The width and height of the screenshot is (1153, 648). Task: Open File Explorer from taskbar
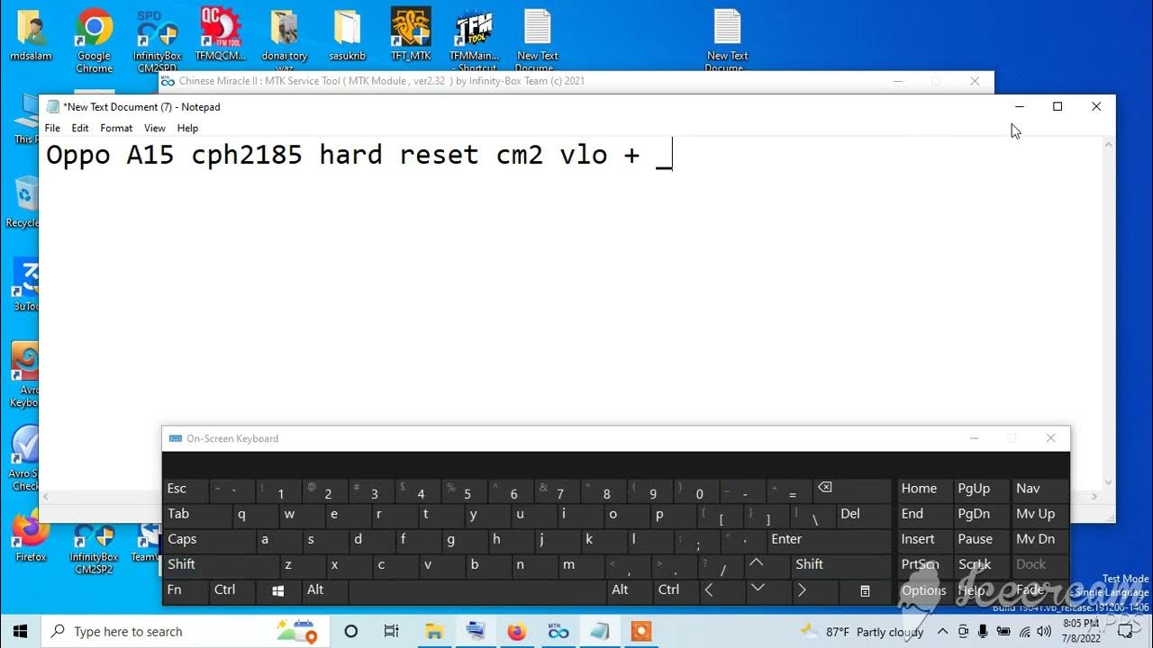(433, 631)
